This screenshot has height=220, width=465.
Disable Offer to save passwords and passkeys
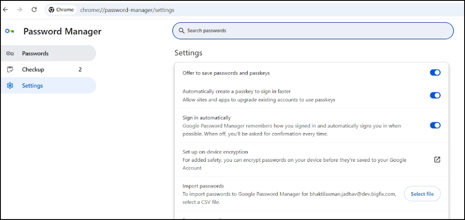coord(435,73)
